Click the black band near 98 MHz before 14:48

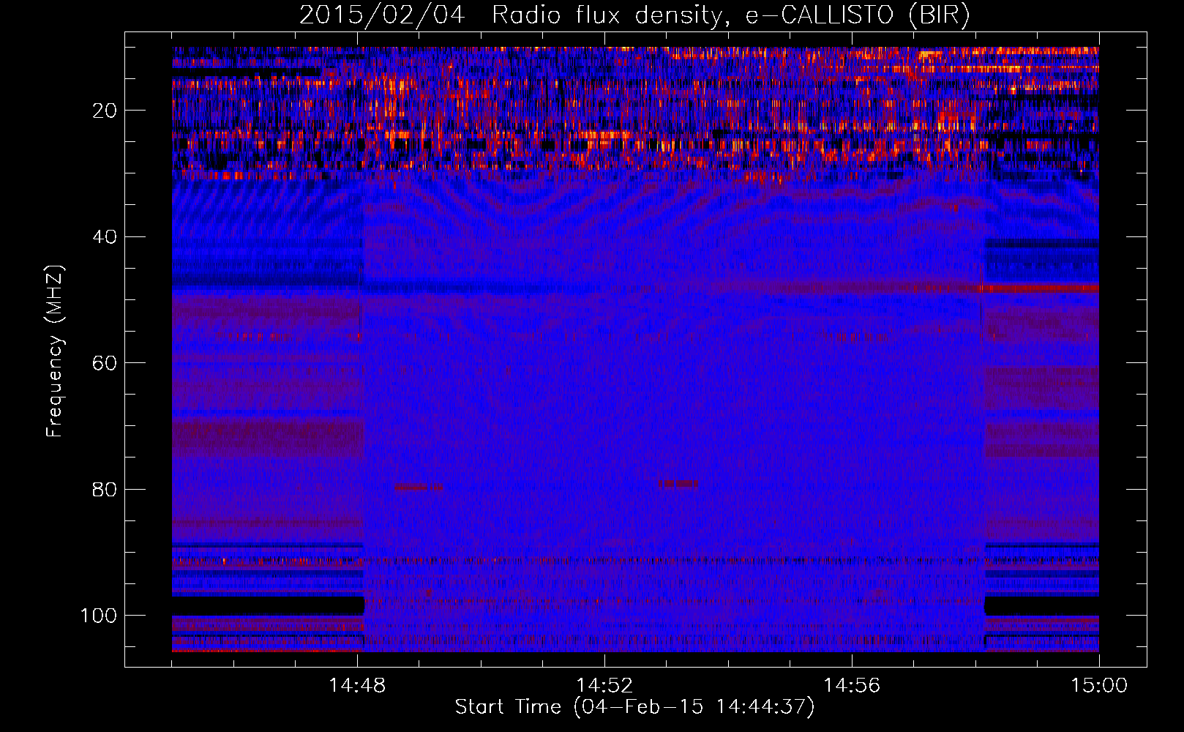(x=268, y=605)
